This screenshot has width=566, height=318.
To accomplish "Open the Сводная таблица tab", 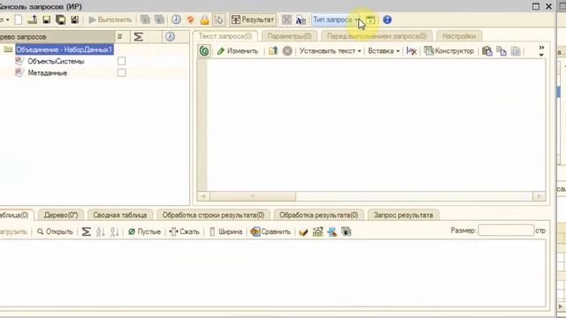I will click(120, 216).
